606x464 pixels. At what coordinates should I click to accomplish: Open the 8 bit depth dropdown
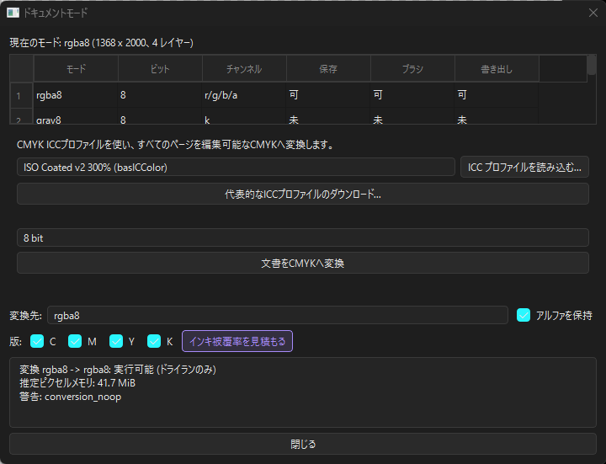pyautogui.click(x=303, y=237)
